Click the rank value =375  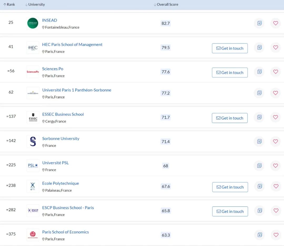tap(11, 234)
